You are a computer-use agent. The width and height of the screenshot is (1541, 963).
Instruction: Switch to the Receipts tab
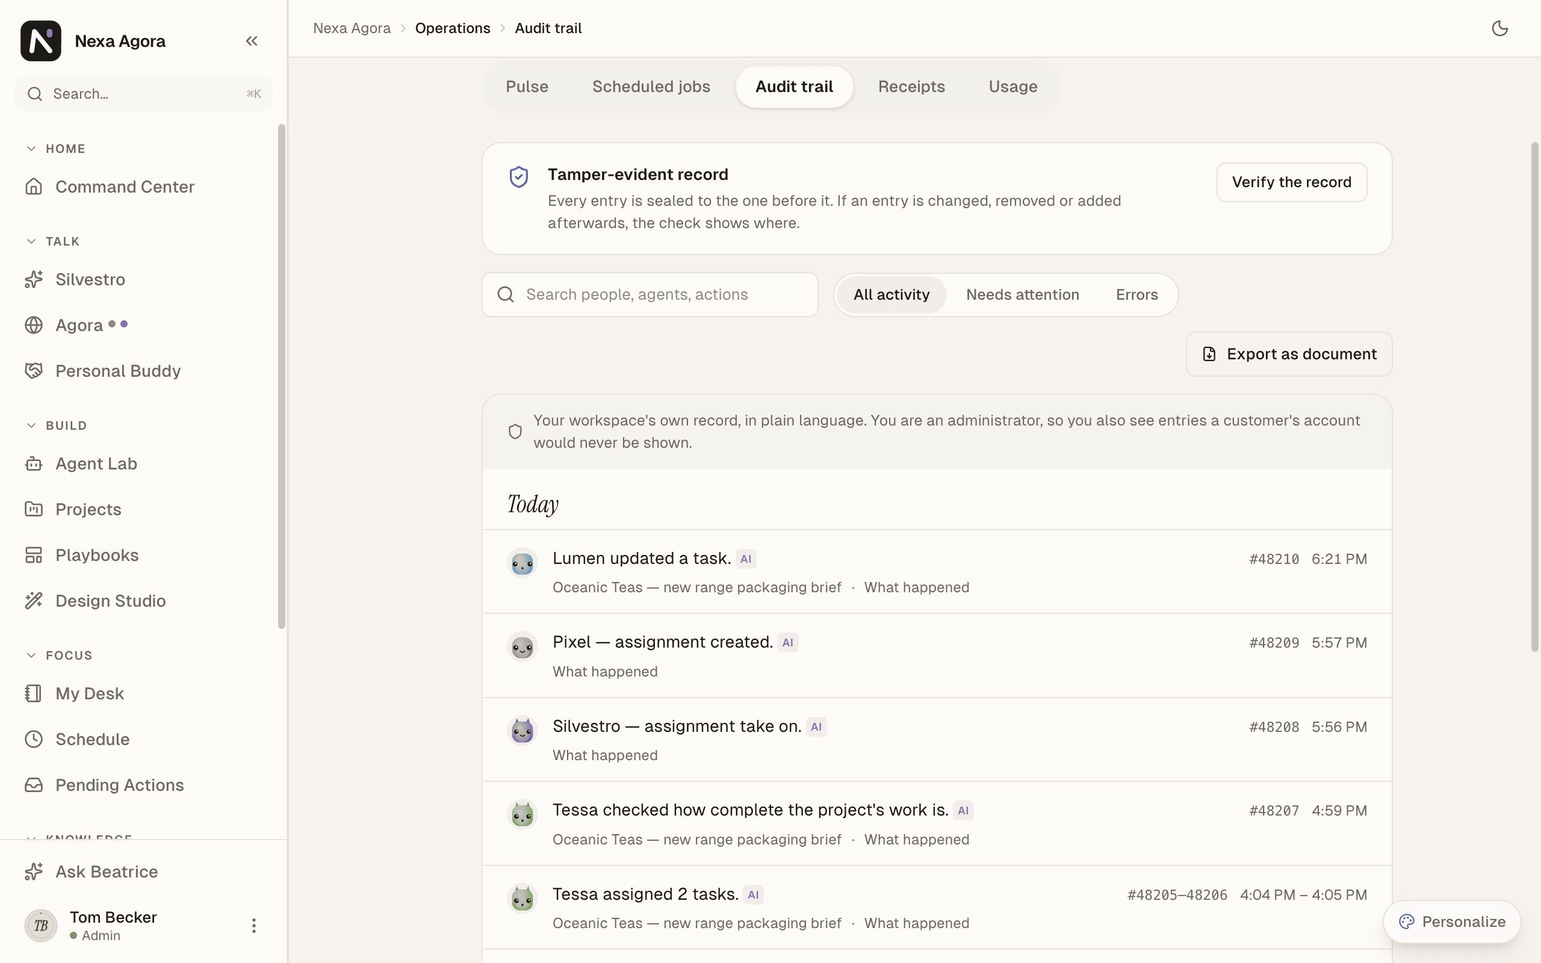(x=911, y=87)
